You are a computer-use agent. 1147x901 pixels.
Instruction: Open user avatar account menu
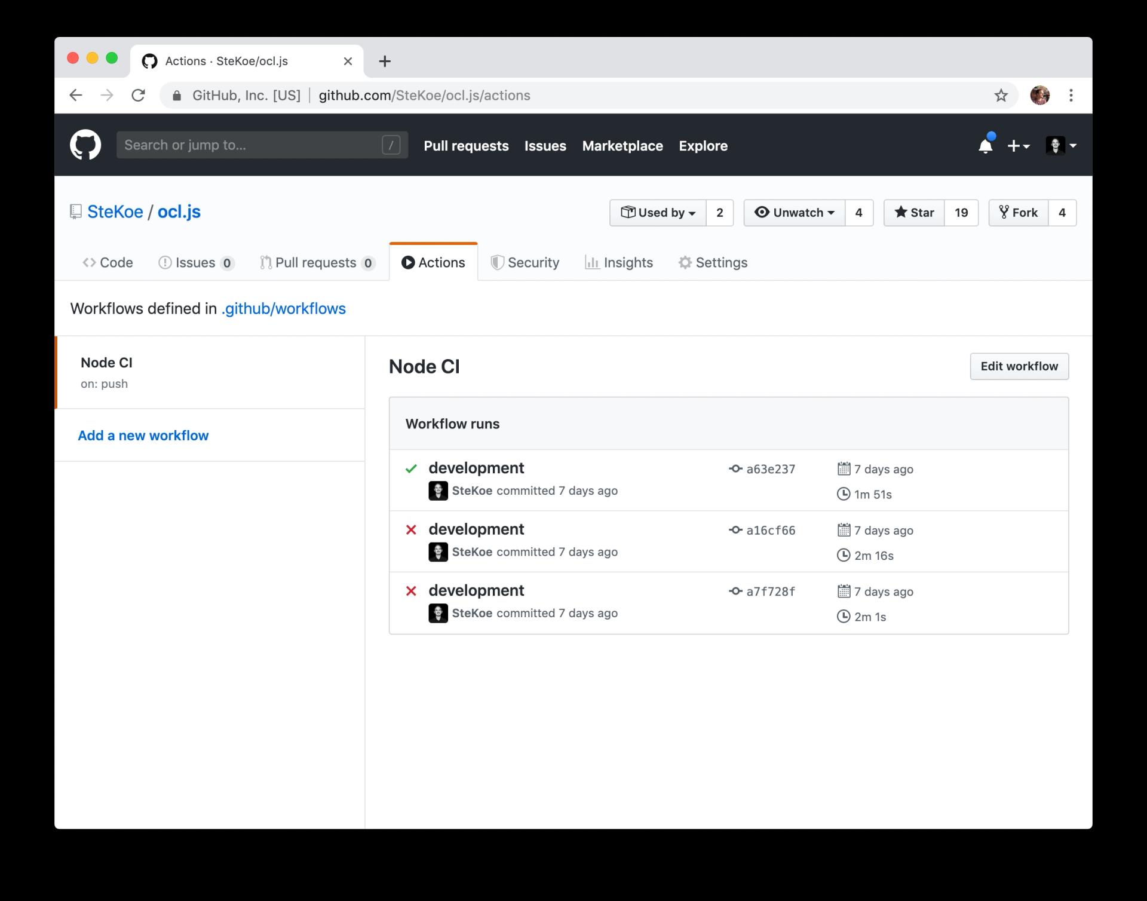(1061, 146)
